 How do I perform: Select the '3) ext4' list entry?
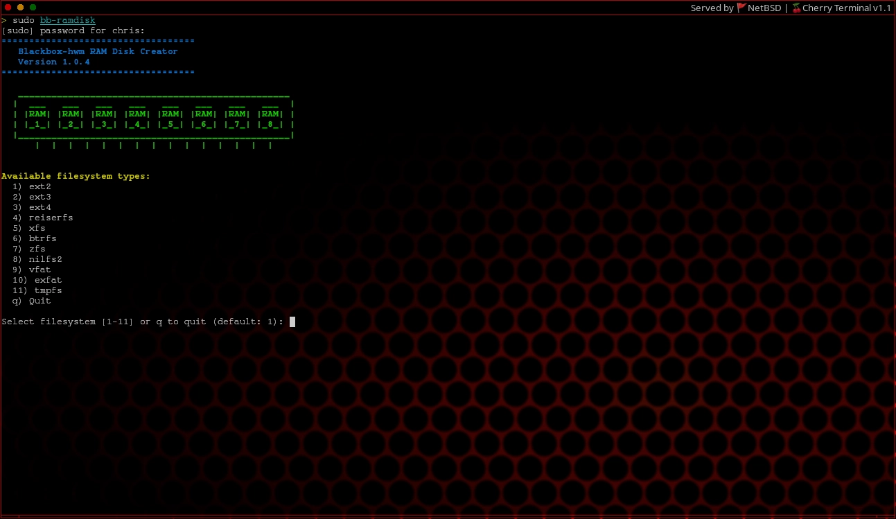pyautogui.click(x=32, y=207)
